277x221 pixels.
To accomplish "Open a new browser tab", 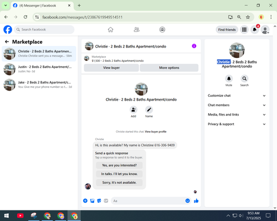I will [79, 6].
